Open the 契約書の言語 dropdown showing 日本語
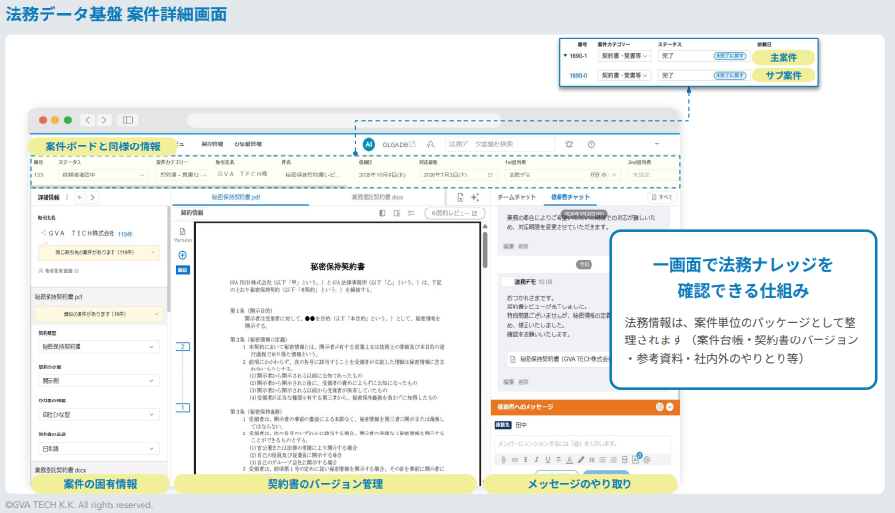The width and height of the screenshot is (895, 513). click(x=99, y=449)
